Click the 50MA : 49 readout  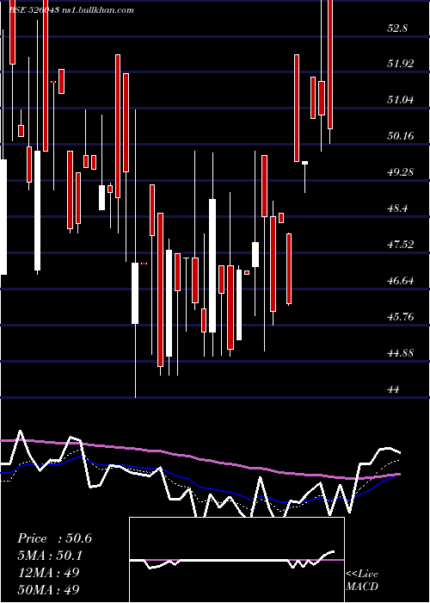pyautogui.click(x=48, y=589)
